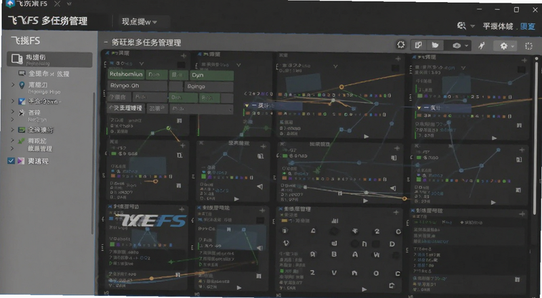Select the highlighted sidebar item with monitor icon
This screenshot has width=542, height=298.
point(49,60)
